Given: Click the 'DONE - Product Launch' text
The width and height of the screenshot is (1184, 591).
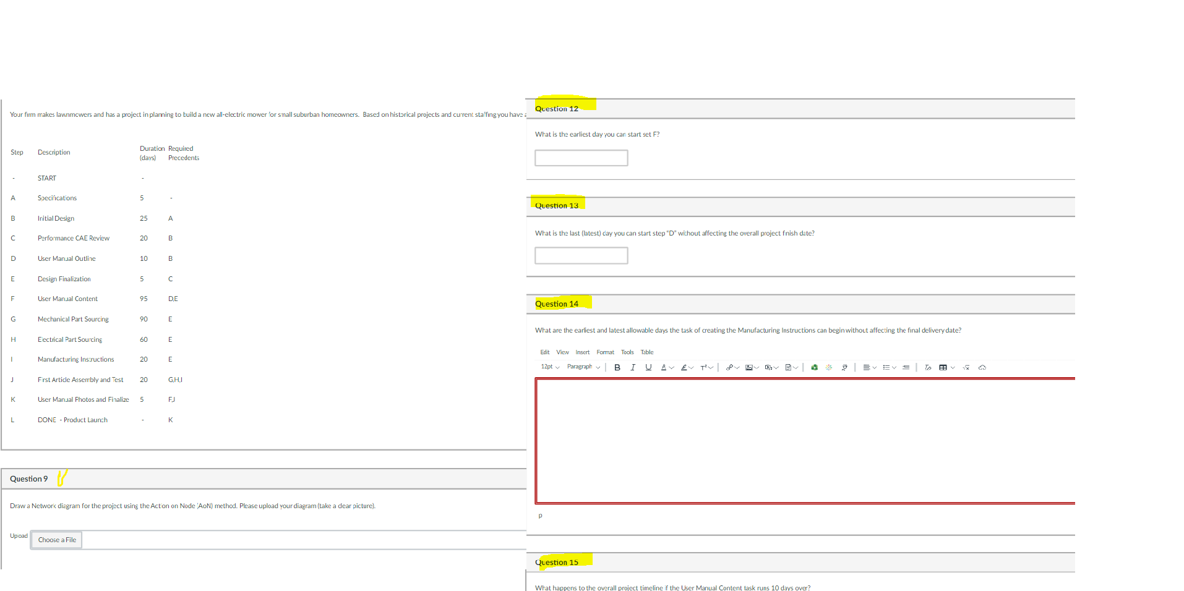Looking at the screenshot, I should pos(72,420).
